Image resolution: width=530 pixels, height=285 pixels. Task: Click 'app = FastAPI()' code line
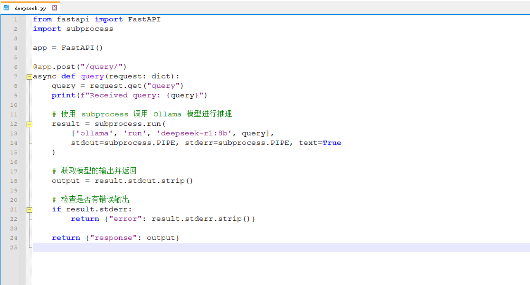click(67, 47)
